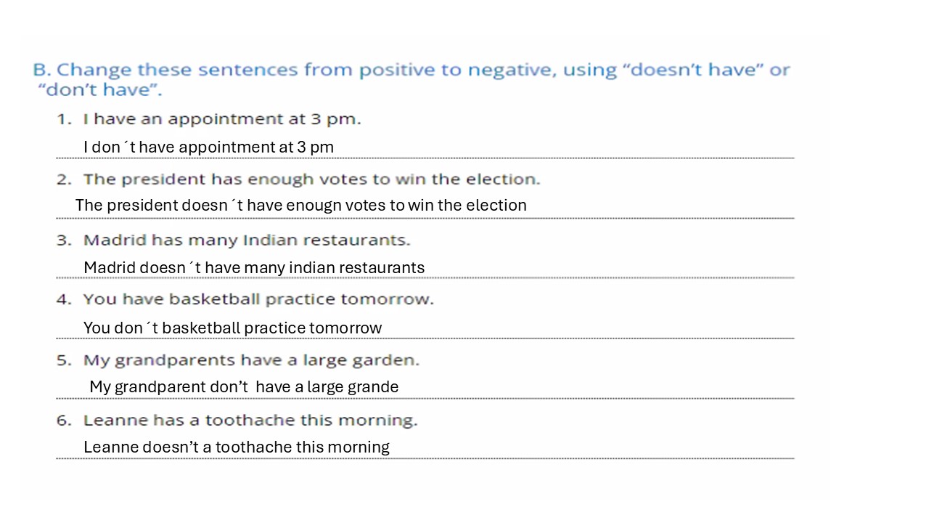Place cursor in answer "Madrid doesn't have many"

click(x=254, y=268)
